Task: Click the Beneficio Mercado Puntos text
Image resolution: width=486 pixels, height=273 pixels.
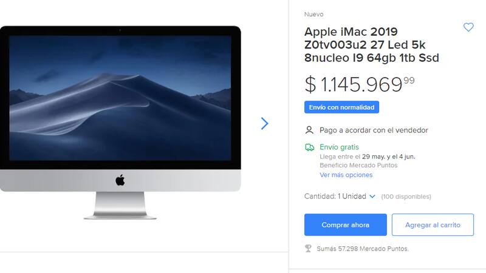Action: coord(358,165)
